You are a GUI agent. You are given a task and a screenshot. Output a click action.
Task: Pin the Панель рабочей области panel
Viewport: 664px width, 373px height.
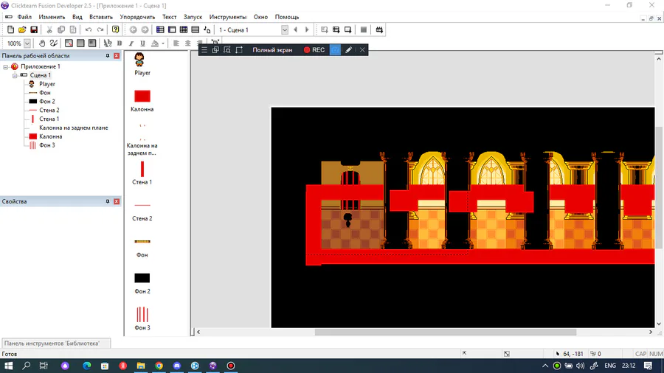pyautogui.click(x=108, y=56)
